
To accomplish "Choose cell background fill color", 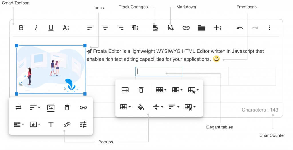I will (x=141, y=107).
